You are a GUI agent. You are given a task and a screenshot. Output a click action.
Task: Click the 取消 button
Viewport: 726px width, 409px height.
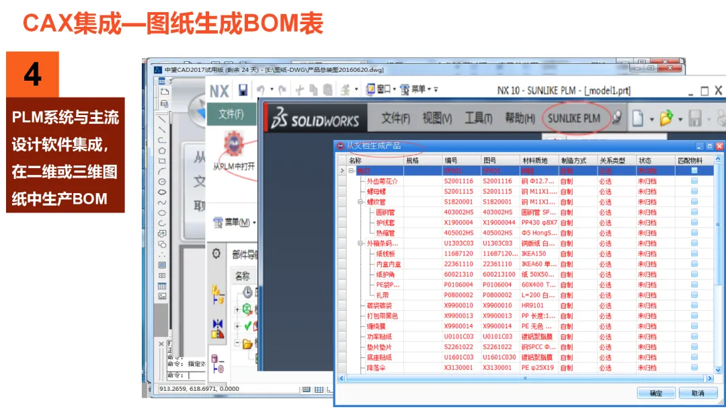[x=697, y=394]
